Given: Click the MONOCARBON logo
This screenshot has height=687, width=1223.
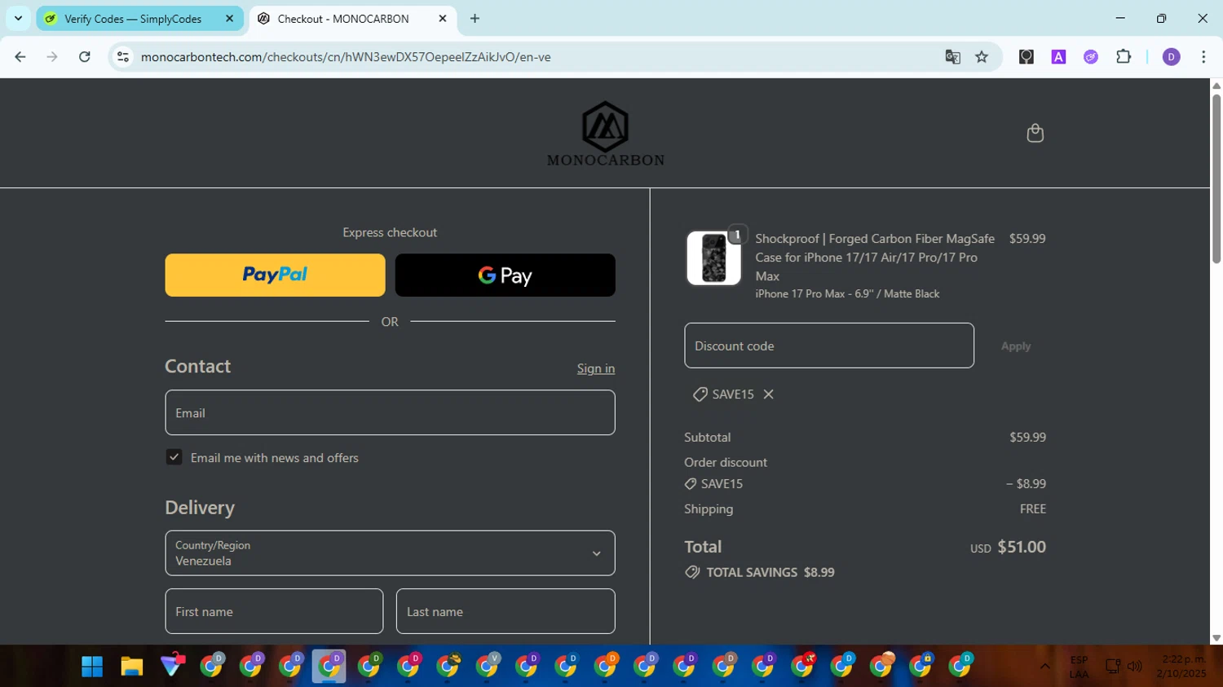Looking at the screenshot, I should pyautogui.click(x=606, y=134).
